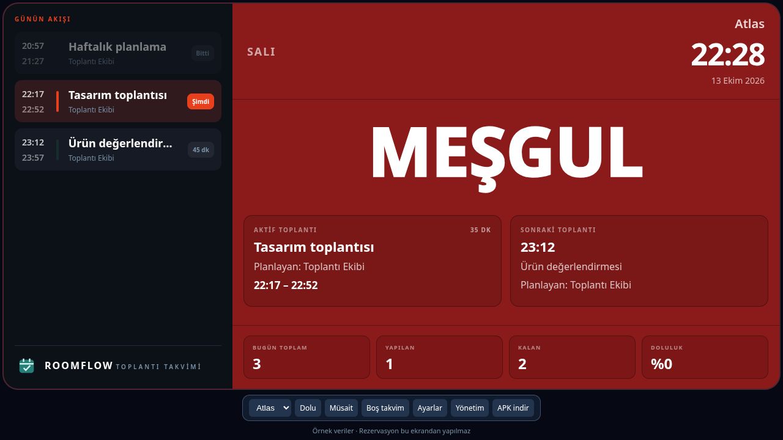Select the Ürün değerlendir... agenda entry
This screenshot has height=440, width=783.
118,150
